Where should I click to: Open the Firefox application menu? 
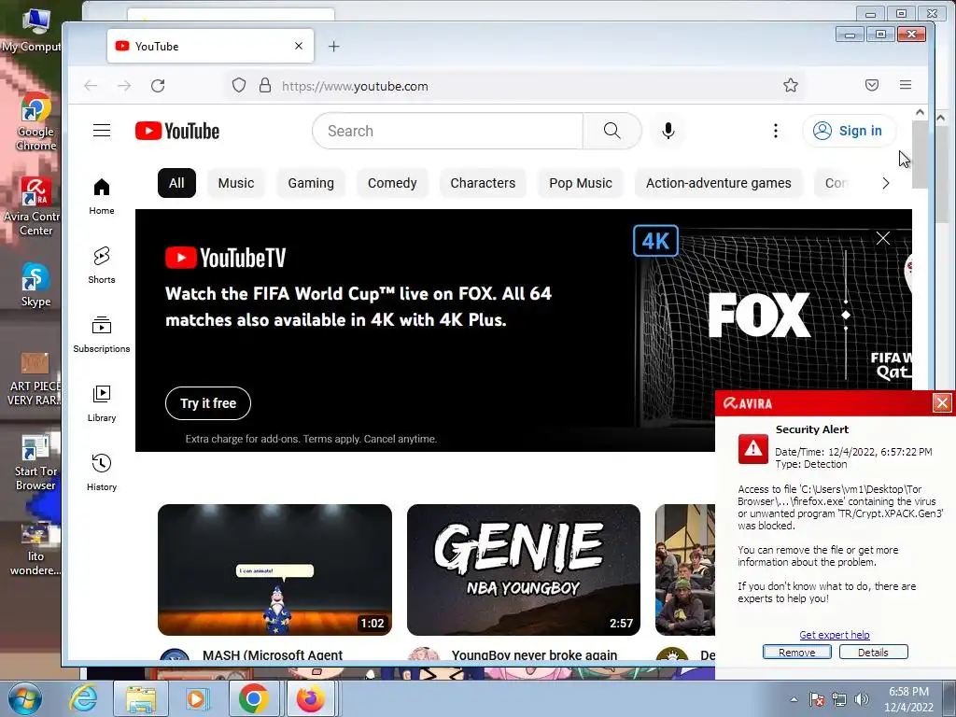coord(906,85)
